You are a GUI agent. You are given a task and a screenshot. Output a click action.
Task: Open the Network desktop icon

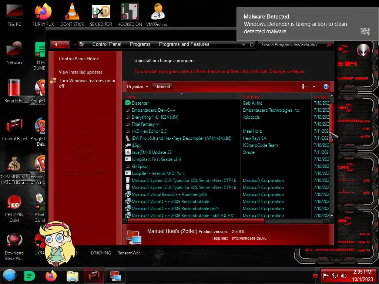tap(14, 53)
